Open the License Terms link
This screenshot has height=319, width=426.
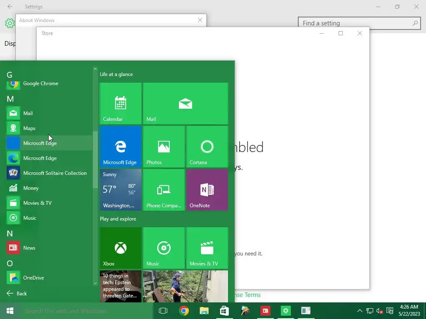248,295
